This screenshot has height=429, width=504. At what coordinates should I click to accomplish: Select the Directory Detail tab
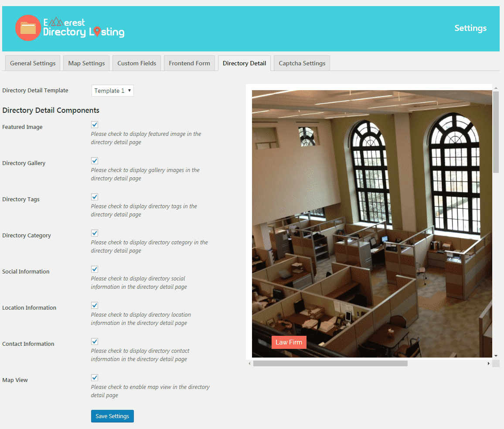click(244, 63)
